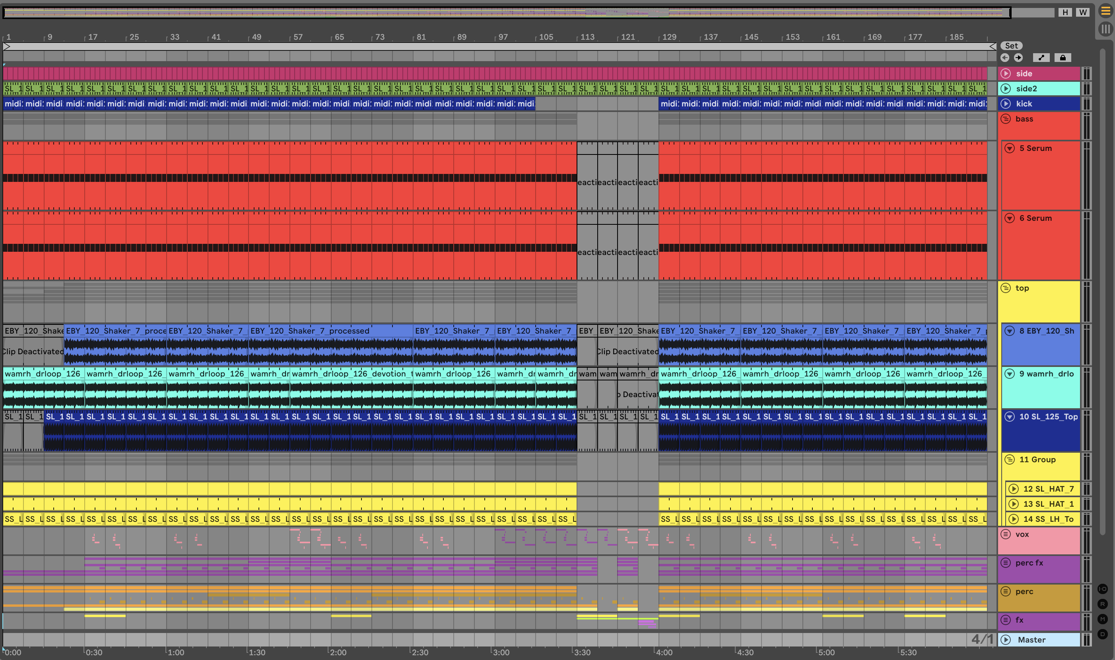Unfold the kick track
1115x660 pixels.
click(1006, 104)
